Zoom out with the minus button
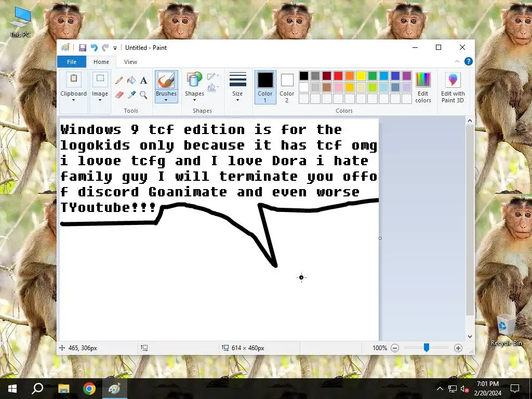The width and height of the screenshot is (532, 399). click(x=395, y=348)
